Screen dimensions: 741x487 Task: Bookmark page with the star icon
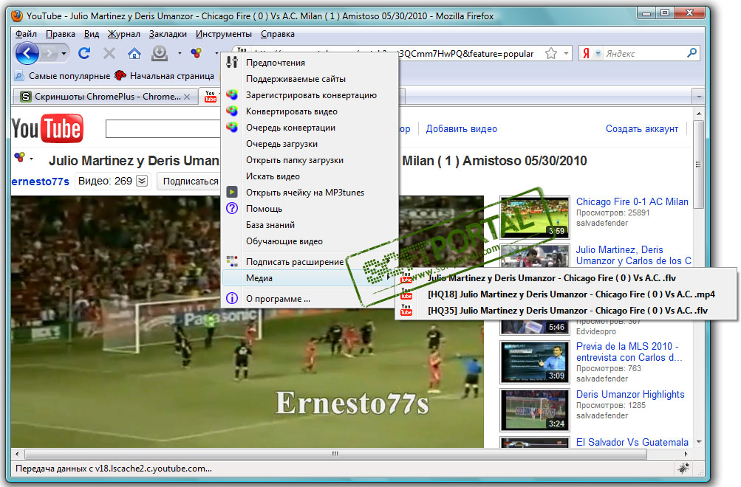[551, 53]
